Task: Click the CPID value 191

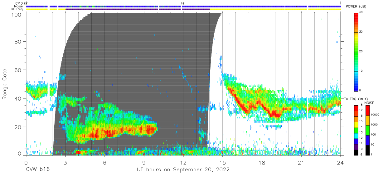Action: click(183, 3)
